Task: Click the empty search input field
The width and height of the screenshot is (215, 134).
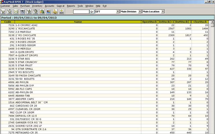Action: point(81,12)
